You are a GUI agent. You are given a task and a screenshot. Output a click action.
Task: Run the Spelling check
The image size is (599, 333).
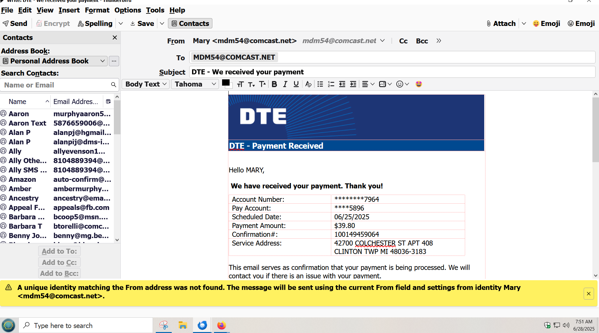click(x=95, y=23)
